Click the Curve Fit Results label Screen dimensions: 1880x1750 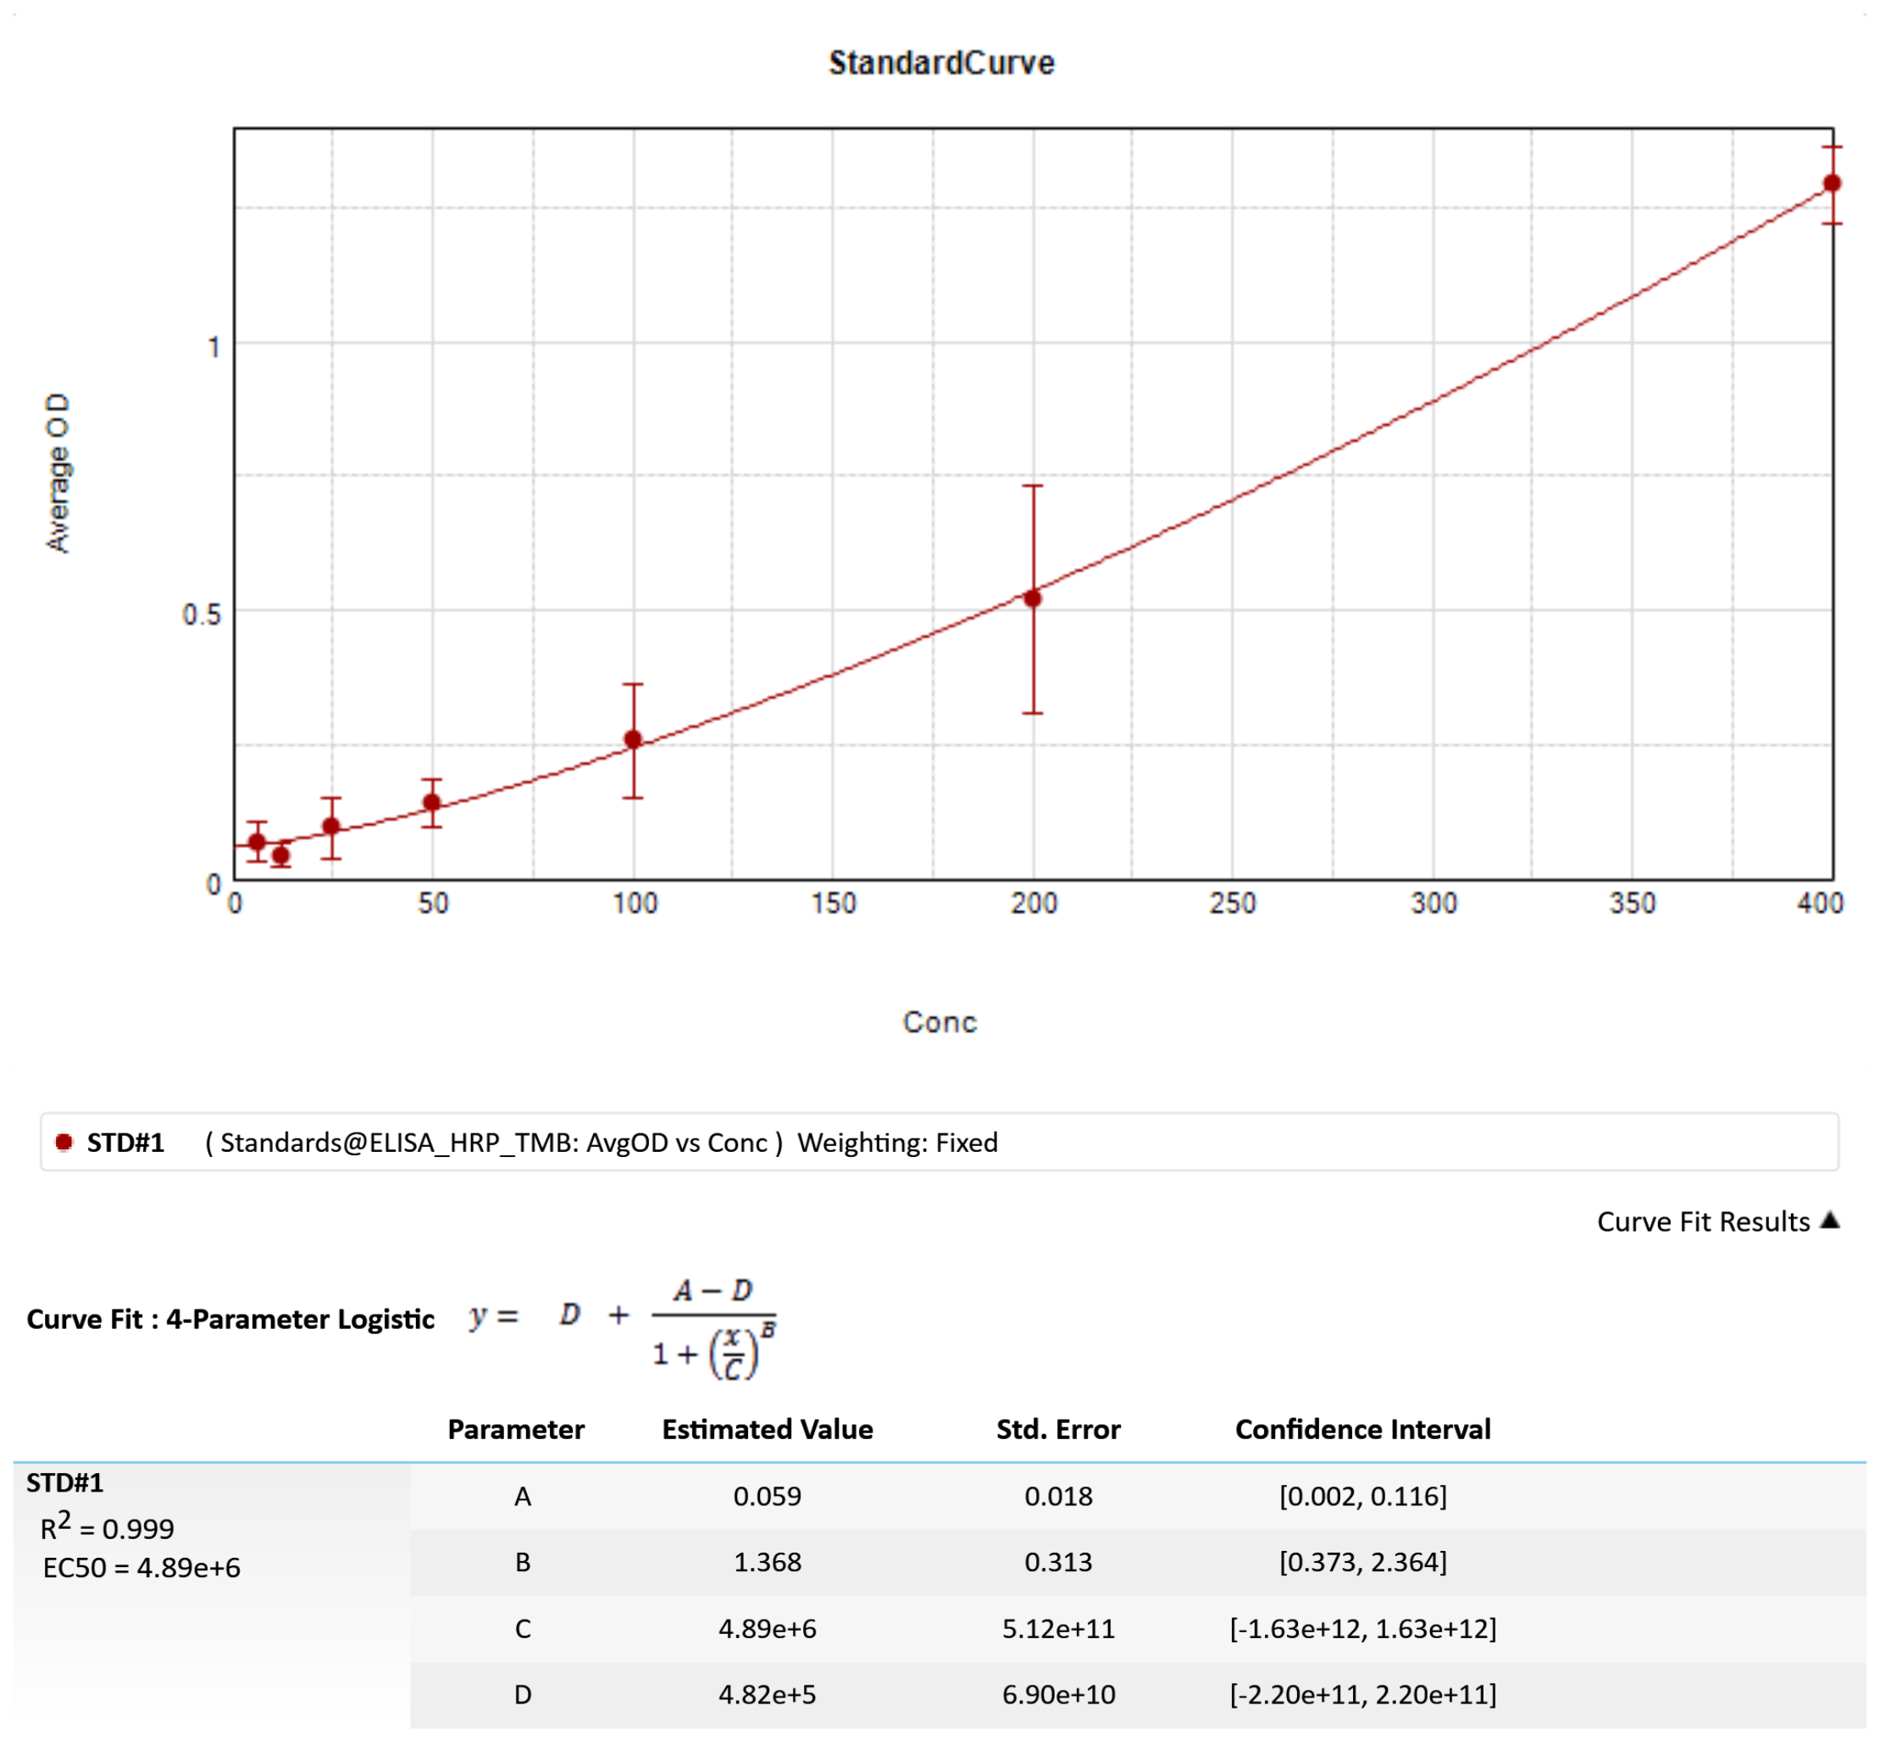[1702, 1221]
